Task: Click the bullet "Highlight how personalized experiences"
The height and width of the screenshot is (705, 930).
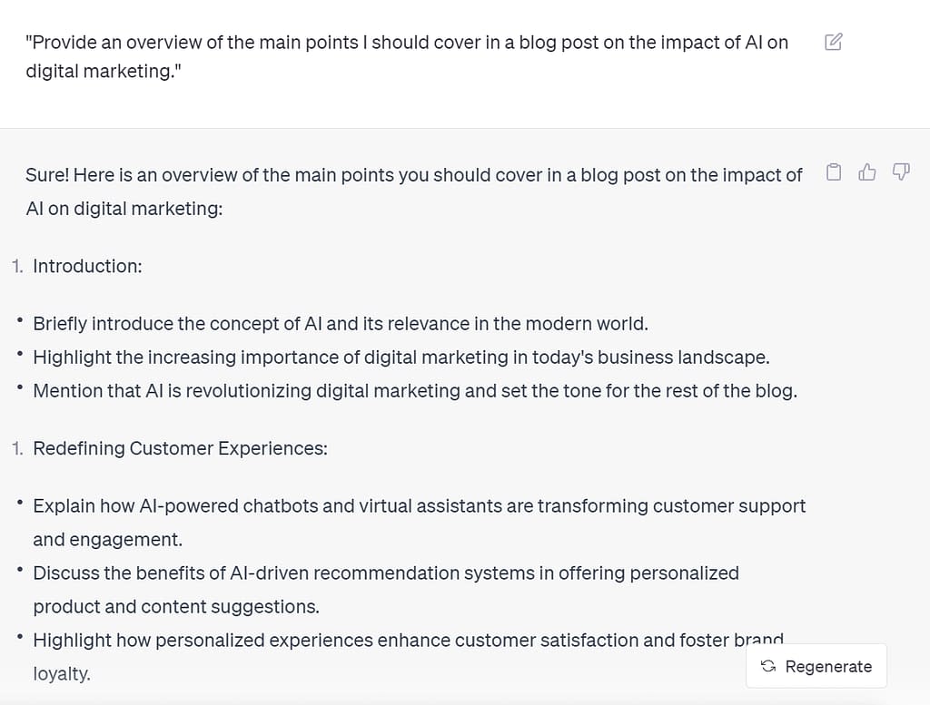Action: (408, 641)
